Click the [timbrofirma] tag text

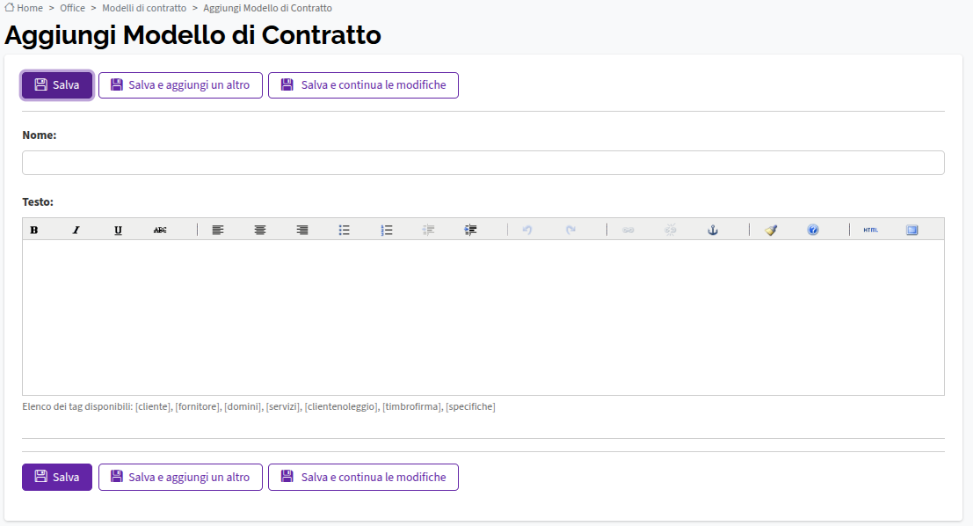(412, 406)
